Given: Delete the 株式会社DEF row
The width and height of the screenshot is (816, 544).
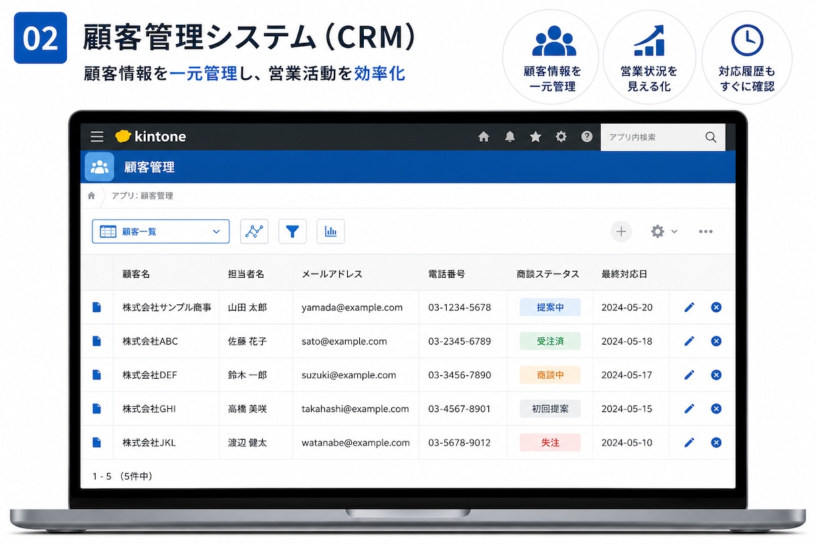Looking at the screenshot, I should point(716,375).
